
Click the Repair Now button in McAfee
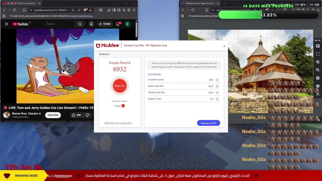(120, 86)
